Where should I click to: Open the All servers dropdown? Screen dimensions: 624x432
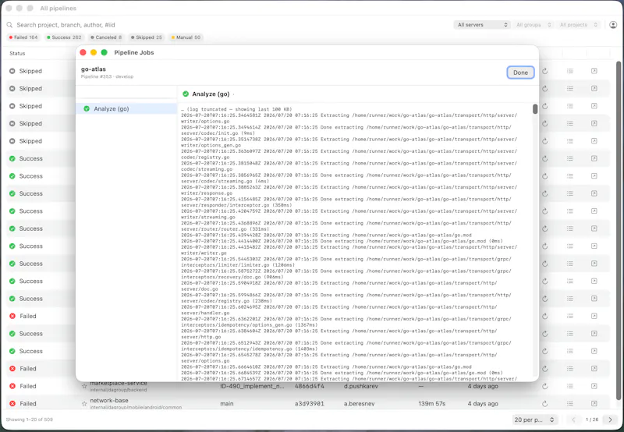482,25
